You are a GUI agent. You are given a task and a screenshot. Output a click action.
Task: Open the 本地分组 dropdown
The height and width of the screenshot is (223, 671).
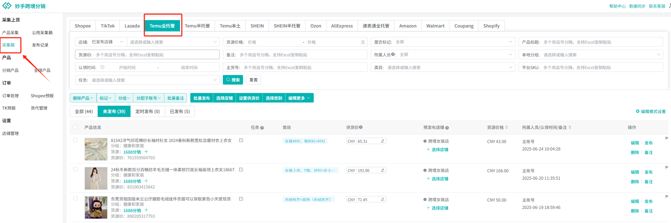click(x=591, y=55)
